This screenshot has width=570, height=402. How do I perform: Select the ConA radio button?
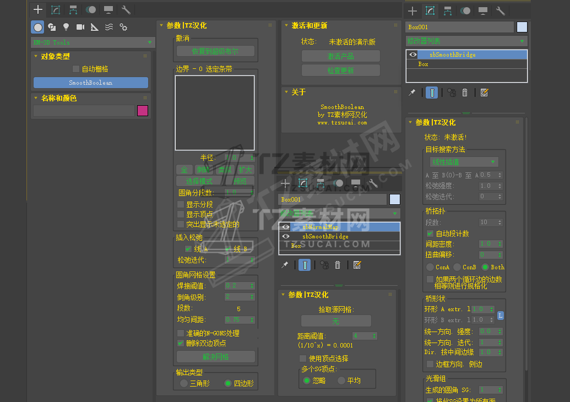(x=430, y=267)
